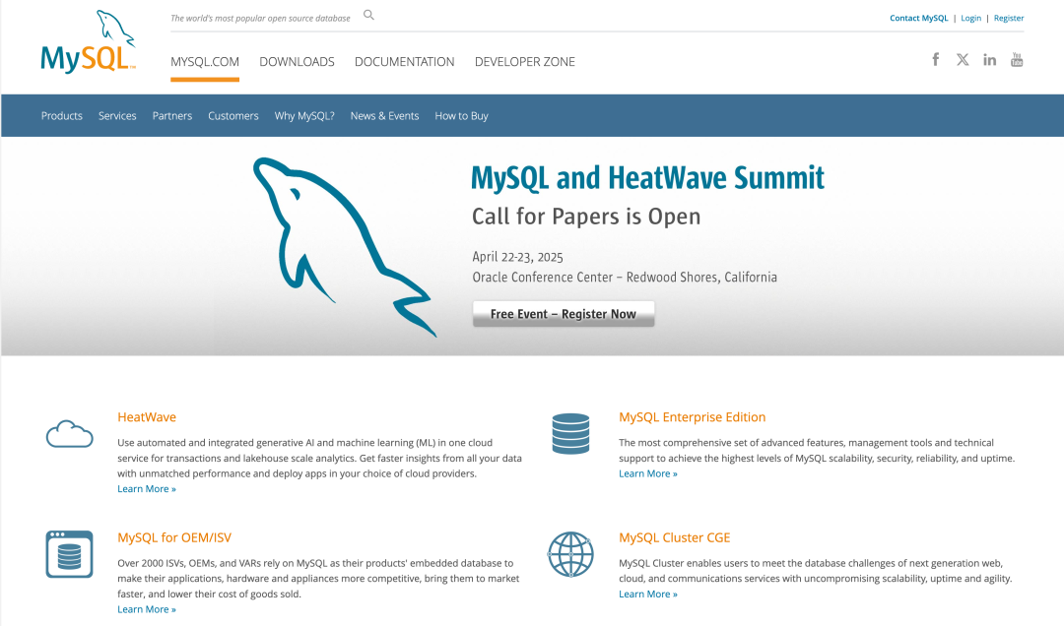Click Learn More under Enterprise Edition
The image size is (1064, 626).
point(648,473)
